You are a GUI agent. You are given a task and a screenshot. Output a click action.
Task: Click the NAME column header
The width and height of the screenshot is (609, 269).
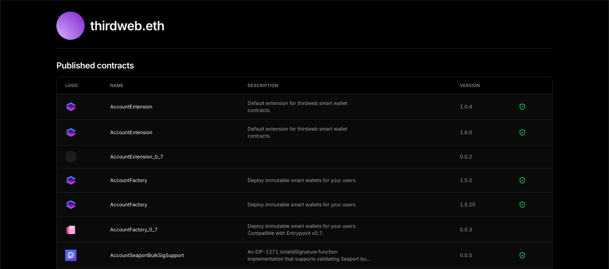[x=117, y=86]
